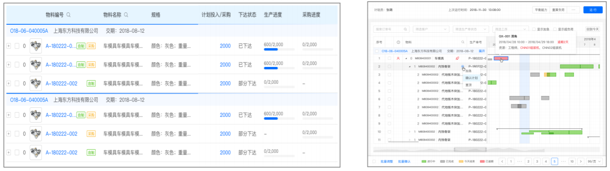Click blue action icon on 内饰骨架 row 2
The image size is (610, 171).
(463, 66)
